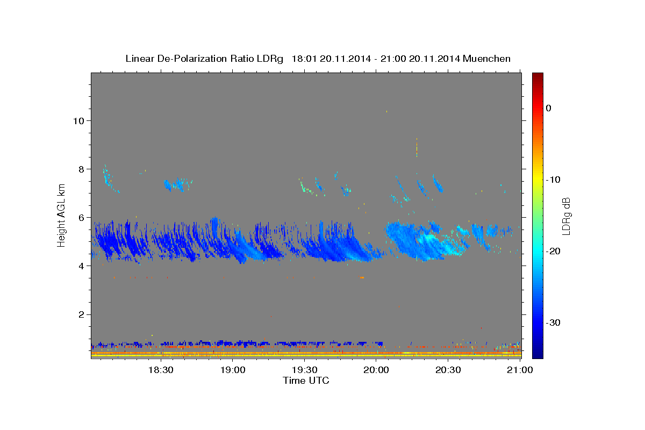645x430 pixels.
Task: Click the 19:00 time tick label
Action: [x=232, y=370]
